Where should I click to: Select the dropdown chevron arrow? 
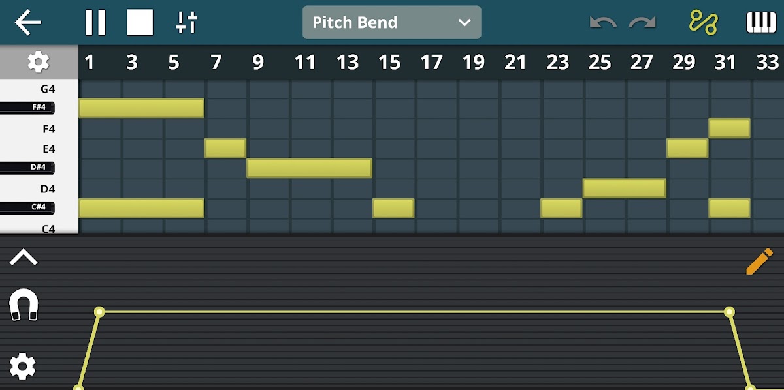[x=465, y=22]
